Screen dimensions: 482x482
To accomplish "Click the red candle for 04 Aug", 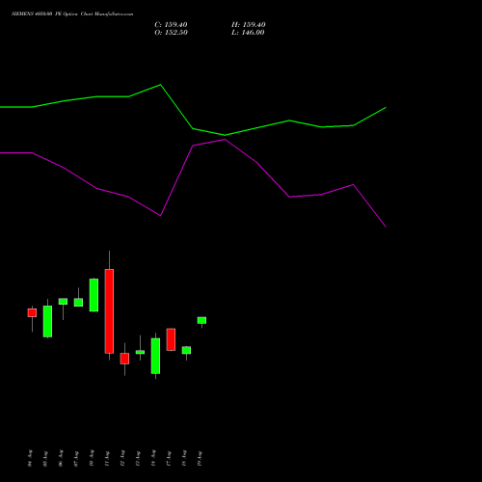I will (x=32, y=312).
